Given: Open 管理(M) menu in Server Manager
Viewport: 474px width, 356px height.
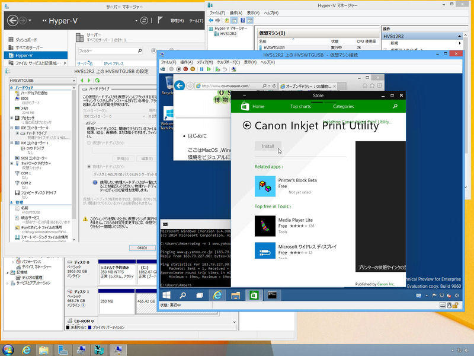Looking at the screenshot, I should pos(177,21).
